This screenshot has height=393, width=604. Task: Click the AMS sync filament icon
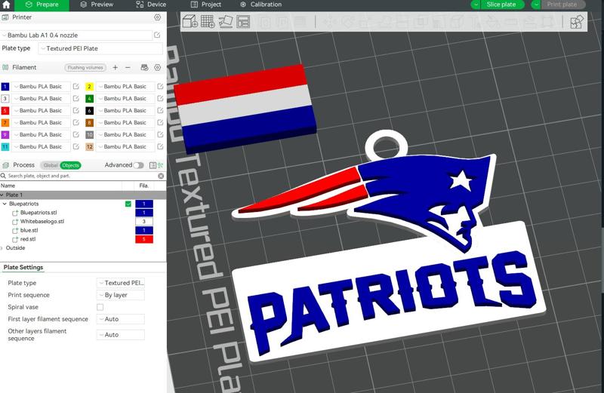point(144,67)
